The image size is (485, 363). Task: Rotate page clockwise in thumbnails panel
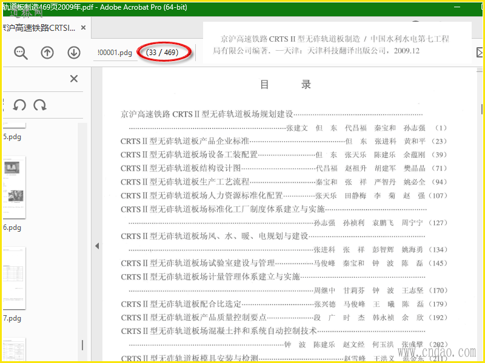pyautogui.click(x=40, y=105)
